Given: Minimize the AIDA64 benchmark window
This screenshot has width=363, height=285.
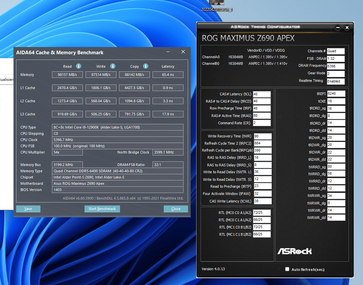Looking at the screenshot, I should coord(168,52).
